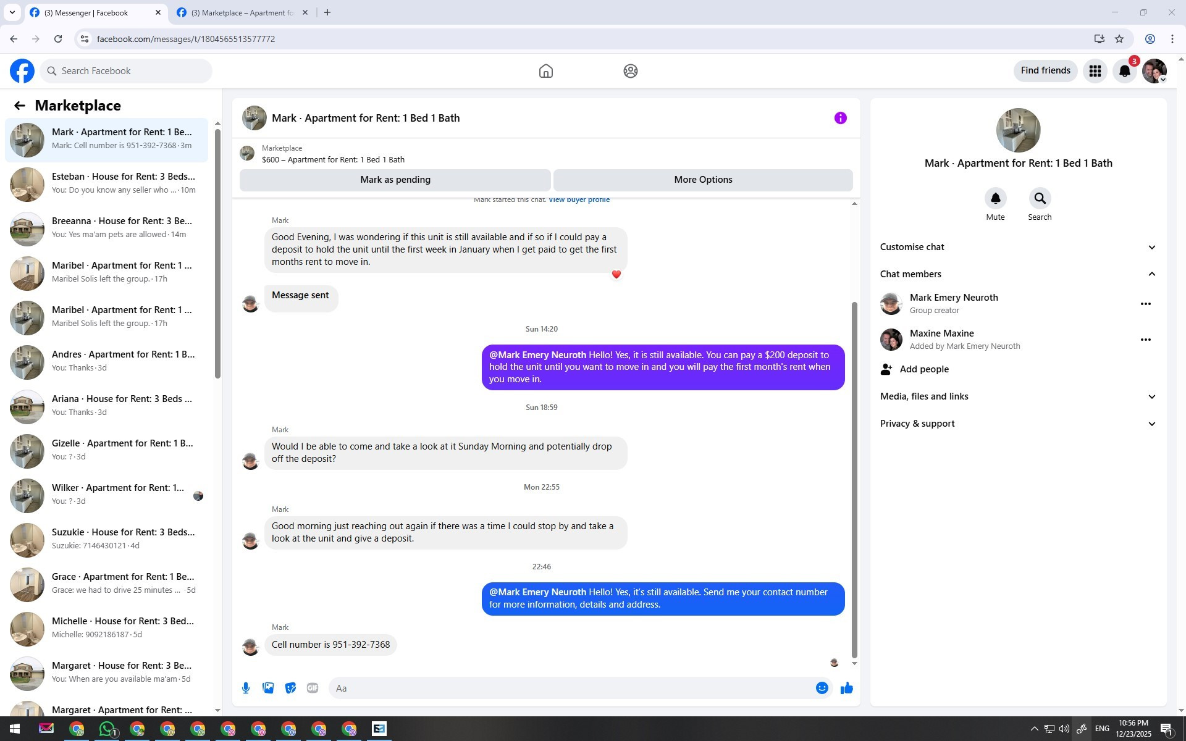The height and width of the screenshot is (741, 1186).
Task: Attach a photo using the image icon
Action: (x=268, y=688)
